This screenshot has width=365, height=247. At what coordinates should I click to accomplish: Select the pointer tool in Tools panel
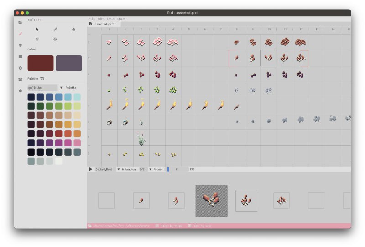[37, 29]
